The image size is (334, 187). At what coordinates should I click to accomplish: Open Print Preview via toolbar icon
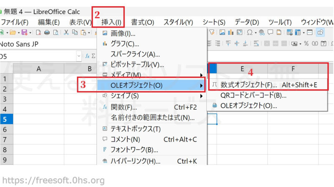pos(56,32)
